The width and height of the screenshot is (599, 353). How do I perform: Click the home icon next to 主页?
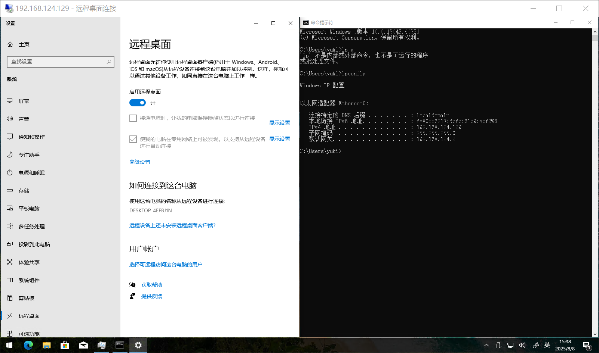tap(10, 44)
